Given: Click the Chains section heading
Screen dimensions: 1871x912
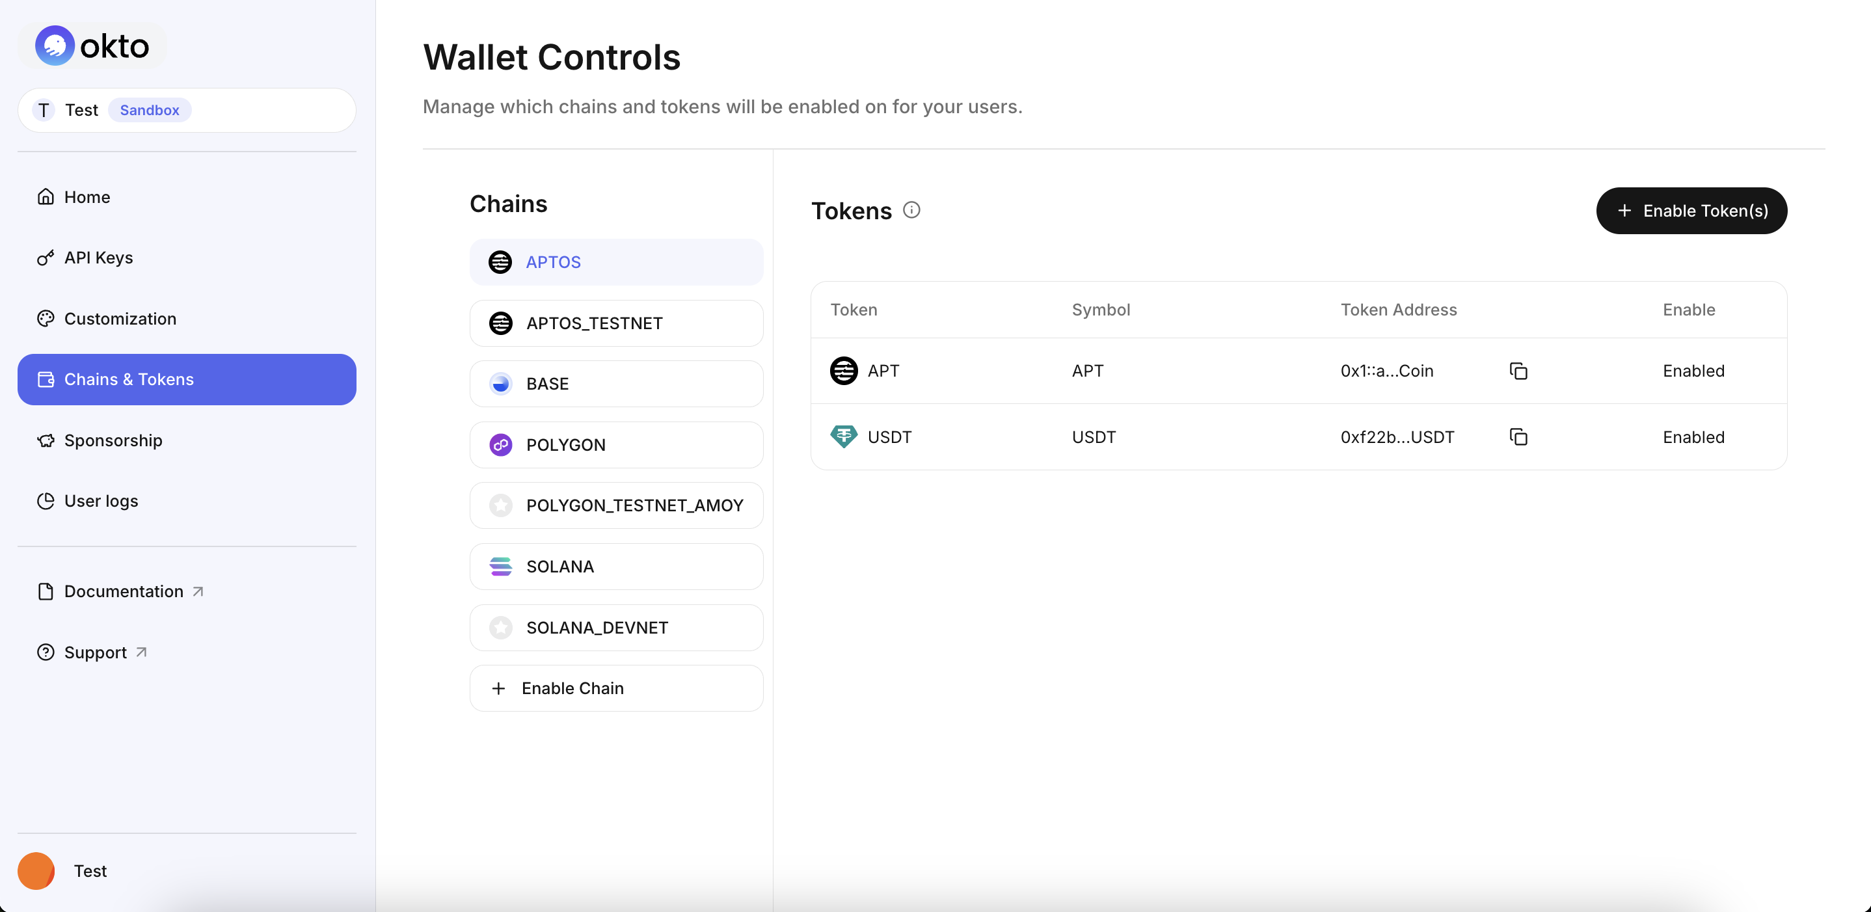Looking at the screenshot, I should click(509, 204).
